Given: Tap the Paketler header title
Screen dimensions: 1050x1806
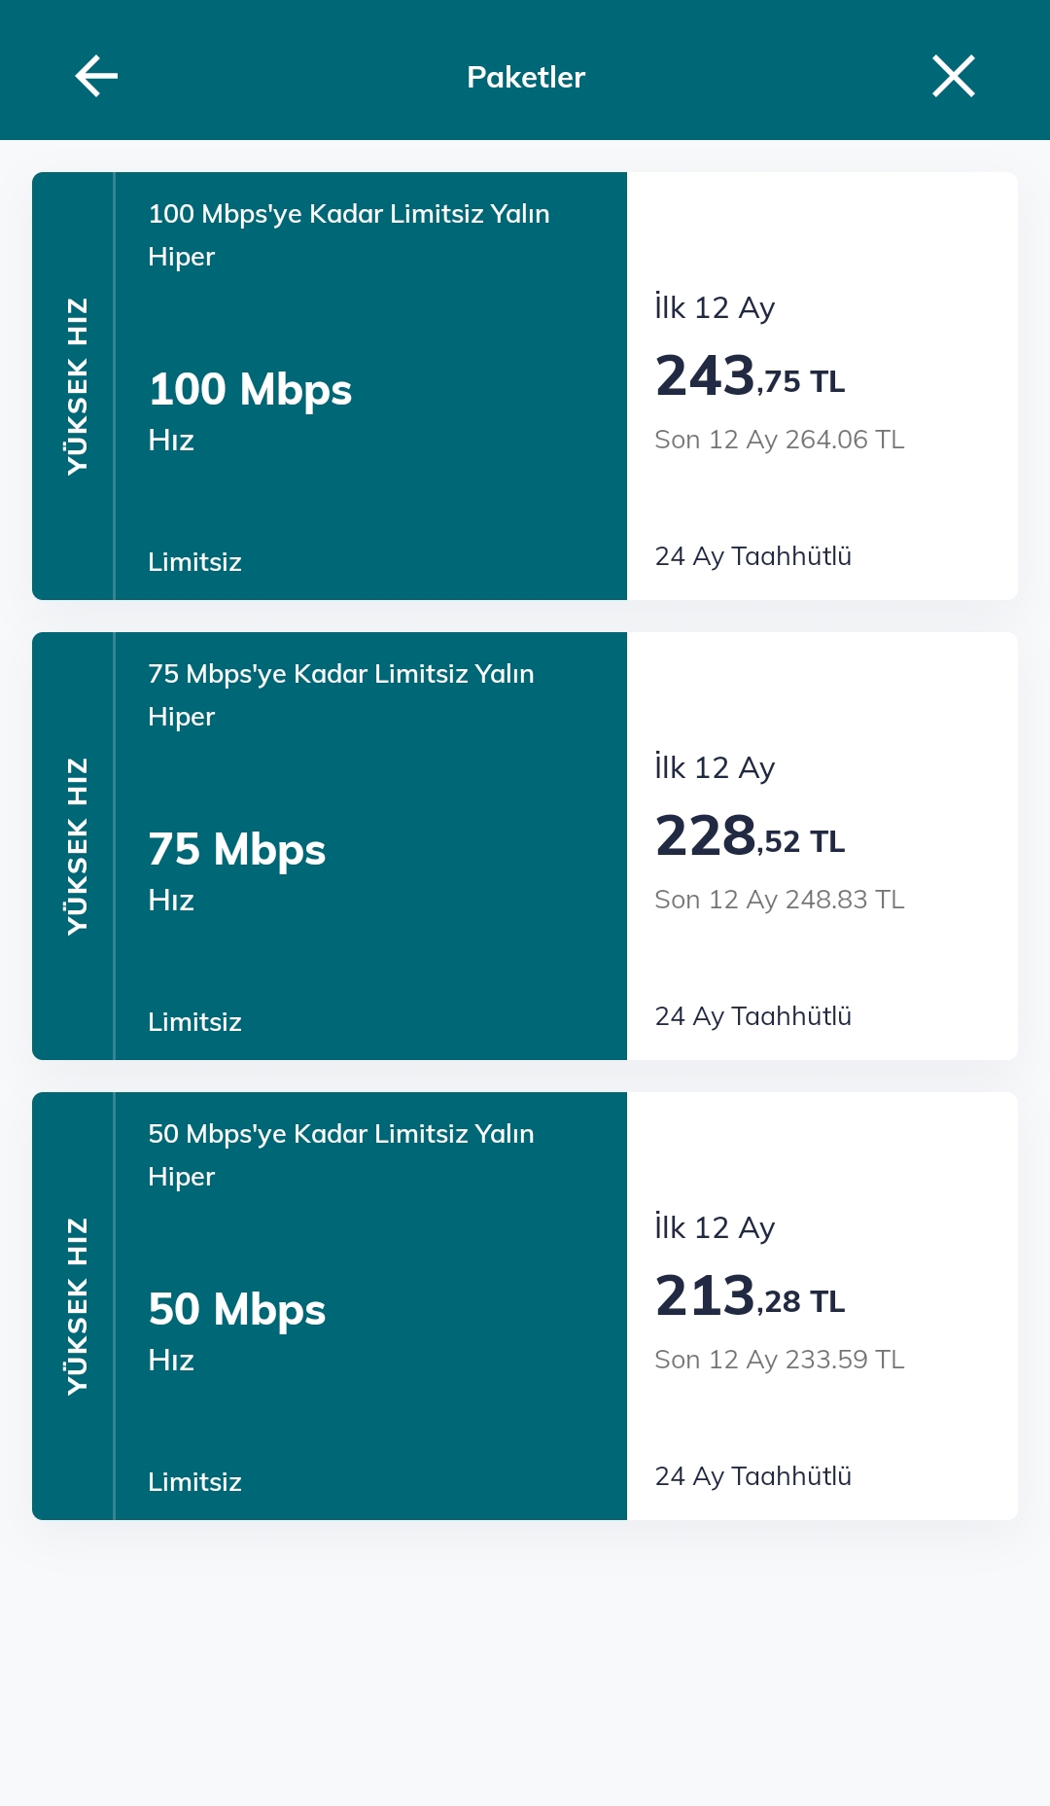Looking at the screenshot, I should tap(525, 77).
